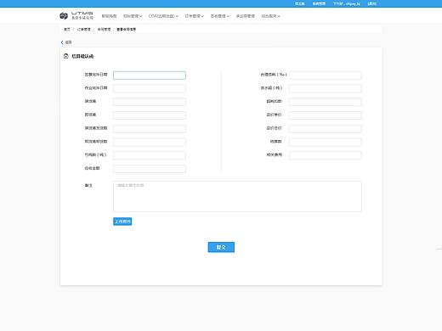Click the blue 提交 submit button
Screen dimensions: 442x331
[221, 247]
